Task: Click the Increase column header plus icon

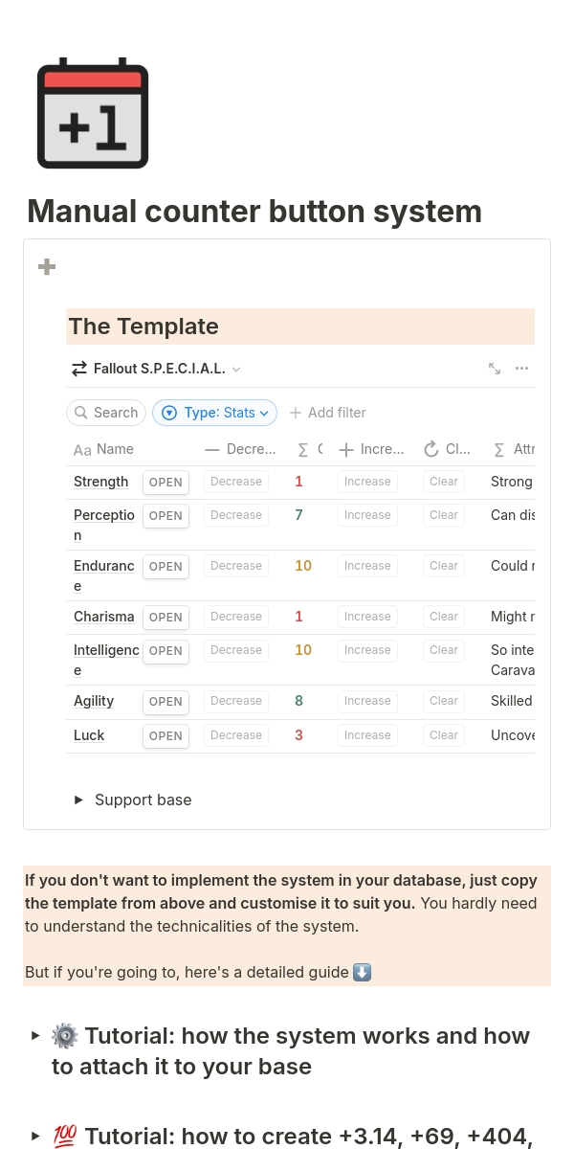Action: click(346, 450)
